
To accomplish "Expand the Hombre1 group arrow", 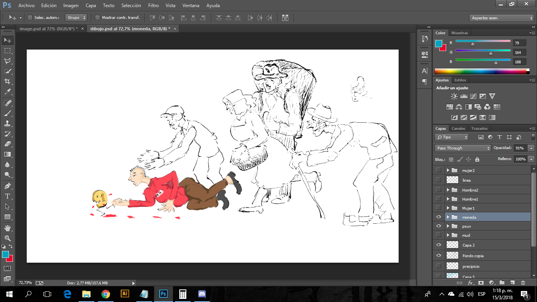I will coord(448,199).
